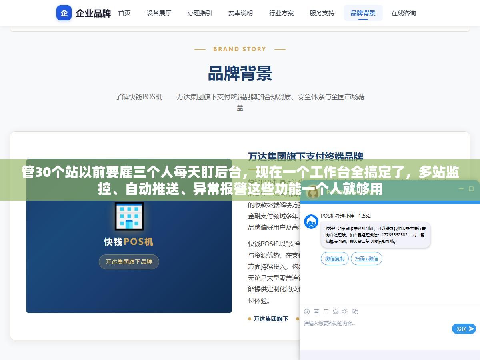Click the WeChat icon in chat toolbar
Image resolution: width=480 pixels, height=360 pixels.
355,312
